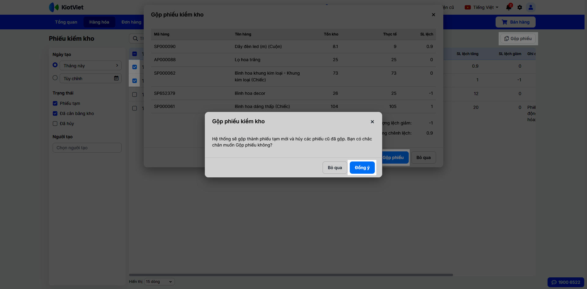Open the notifications bell

[509, 7]
